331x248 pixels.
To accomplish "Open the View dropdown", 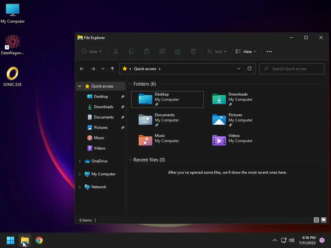I will point(246,51).
